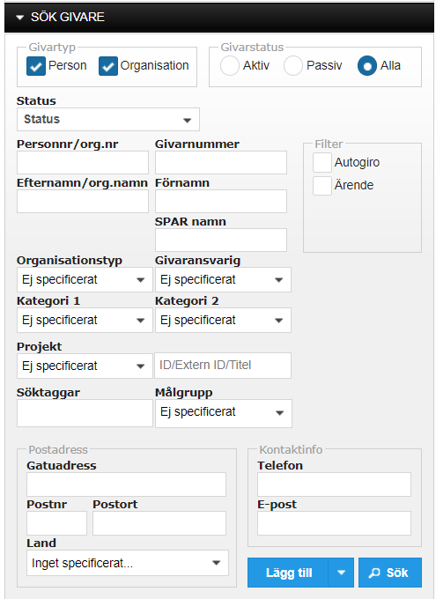Open the Givaransvarig combo box
Image resolution: width=436 pixels, height=599 pixels.
click(x=223, y=279)
